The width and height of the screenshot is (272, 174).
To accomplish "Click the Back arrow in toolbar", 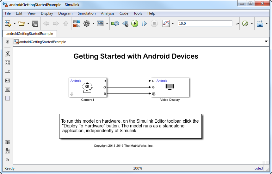I will click(46, 23).
